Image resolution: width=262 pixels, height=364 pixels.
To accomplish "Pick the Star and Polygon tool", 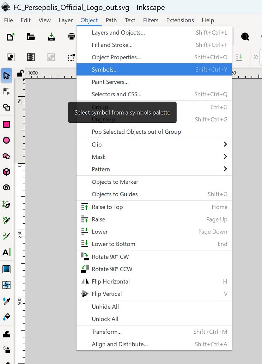I will coord(6,156).
